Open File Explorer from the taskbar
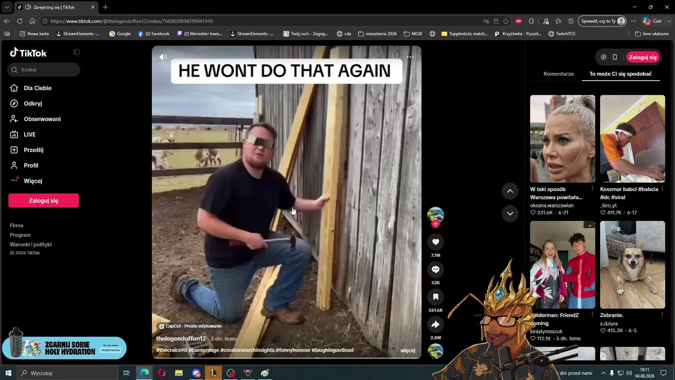The height and width of the screenshot is (380, 675). (x=179, y=373)
